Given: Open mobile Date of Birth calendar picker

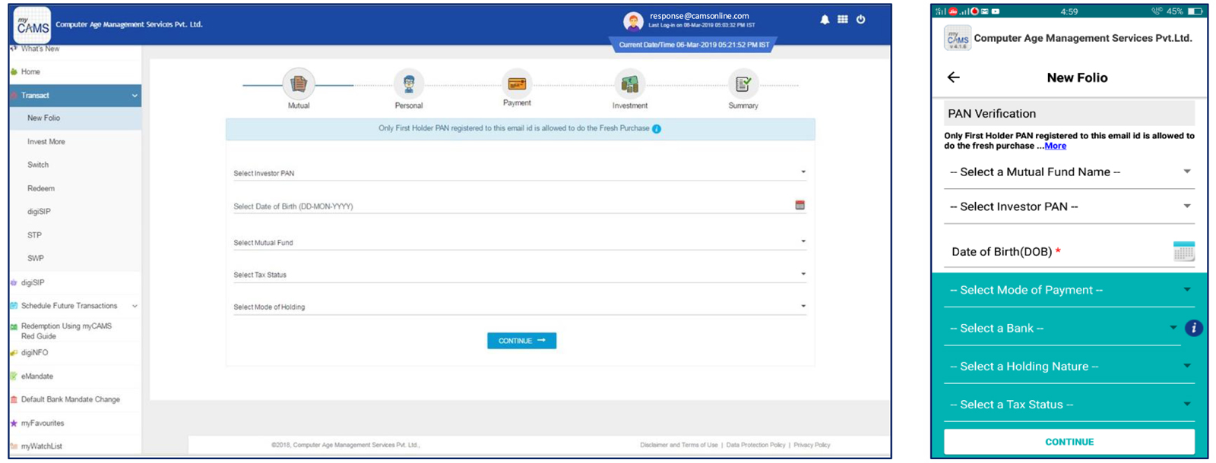Looking at the screenshot, I should [1183, 251].
